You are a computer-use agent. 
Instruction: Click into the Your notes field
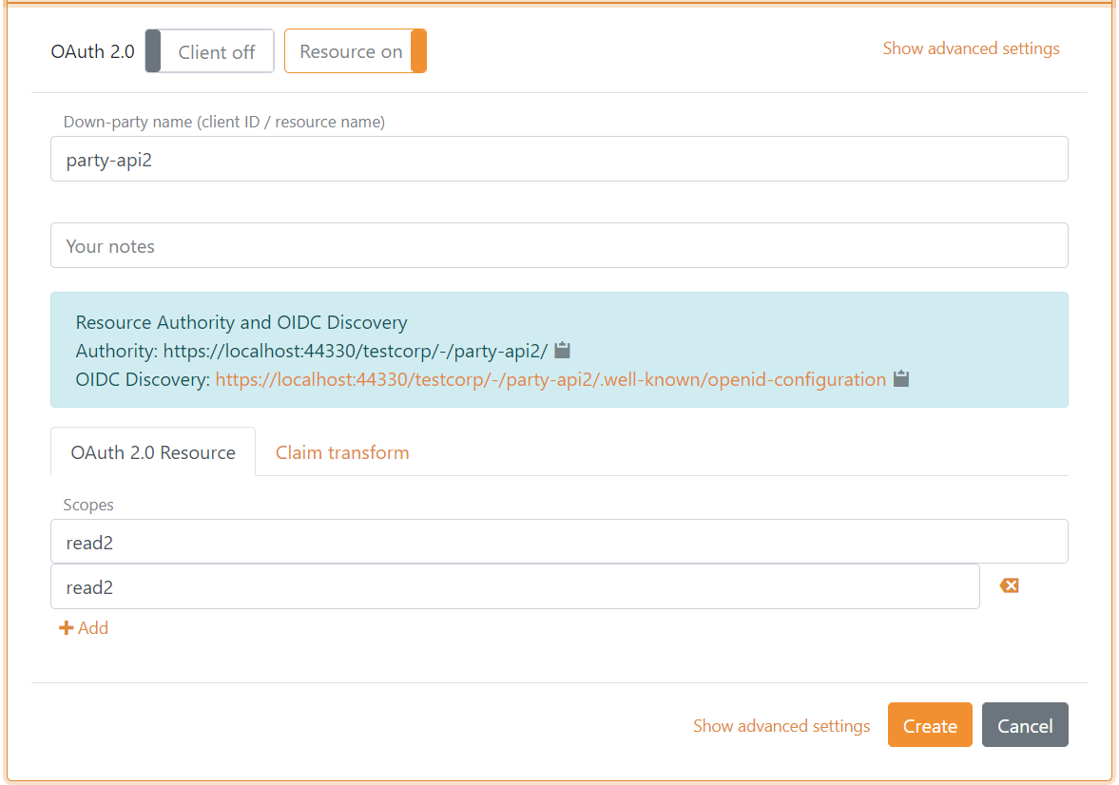558,246
